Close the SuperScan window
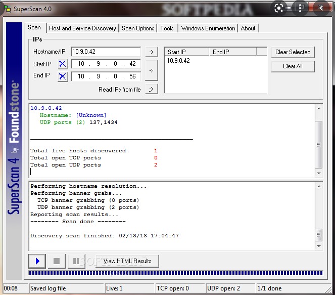 point(320,8)
